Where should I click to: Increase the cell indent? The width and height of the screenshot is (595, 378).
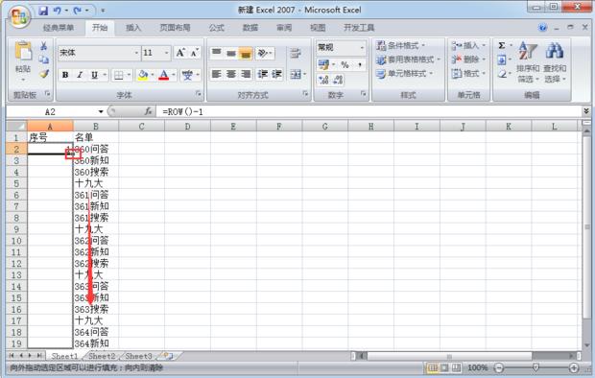coord(276,74)
